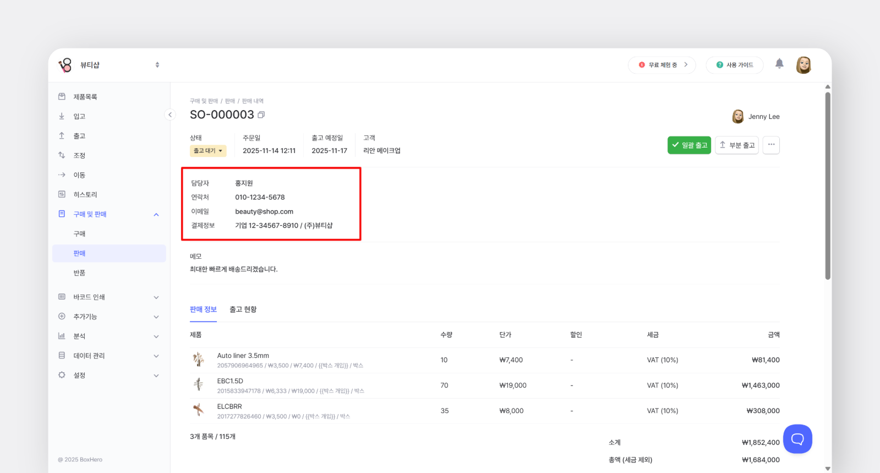Open 입고 from the sidebar

pyautogui.click(x=79, y=117)
